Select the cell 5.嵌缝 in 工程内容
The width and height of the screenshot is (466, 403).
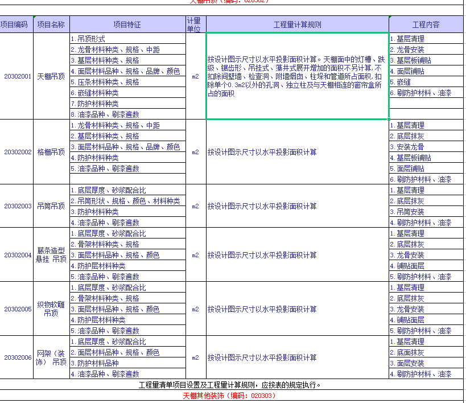(x=426, y=82)
